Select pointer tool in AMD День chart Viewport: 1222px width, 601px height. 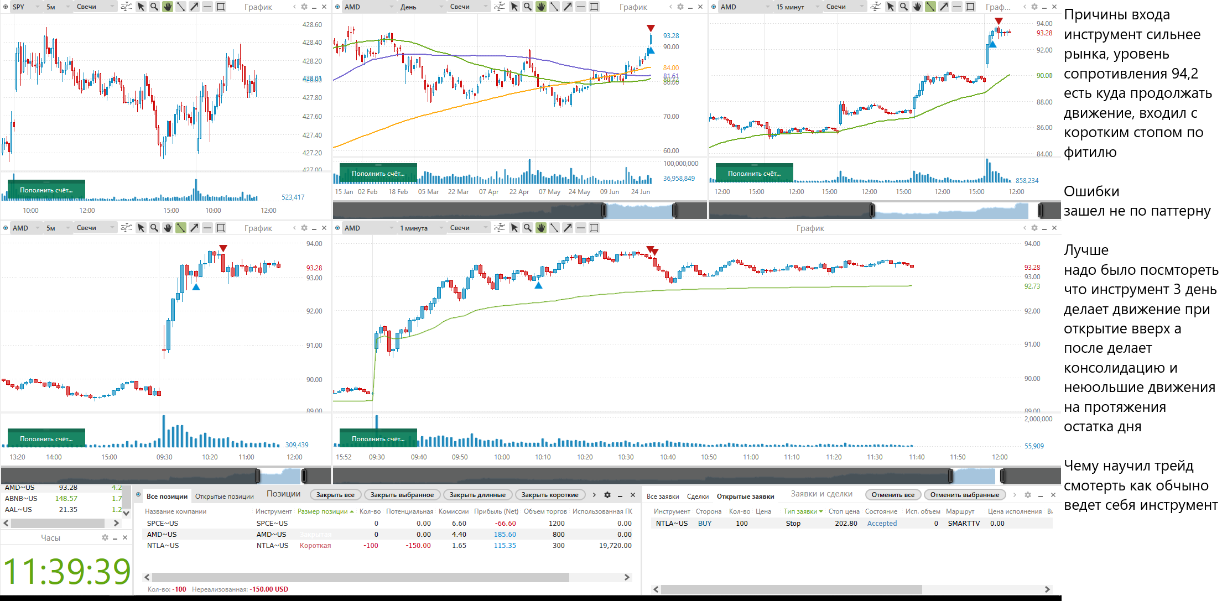coord(514,7)
